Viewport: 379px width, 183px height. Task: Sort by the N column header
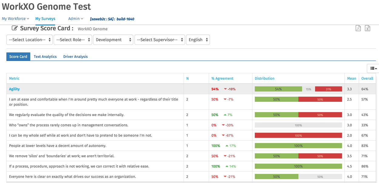click(188, 78)
